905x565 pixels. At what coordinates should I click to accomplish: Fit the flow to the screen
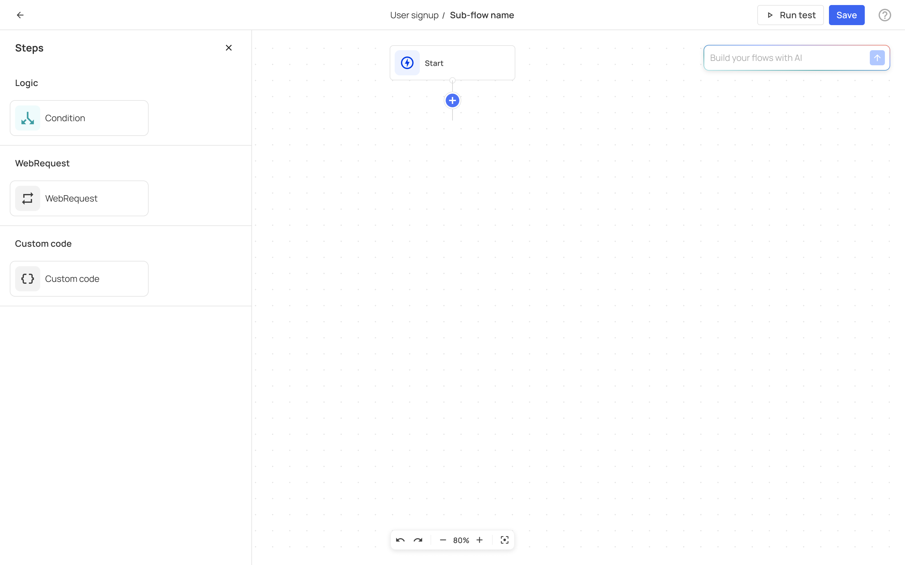coord(504,540)
